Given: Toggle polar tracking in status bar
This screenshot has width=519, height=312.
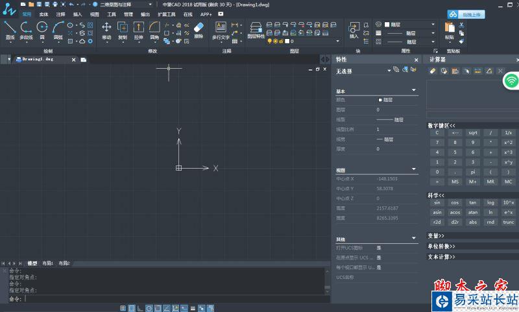Looking at the screenshot, I should [x=149, y=308].
